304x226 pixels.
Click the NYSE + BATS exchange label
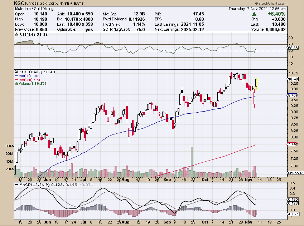click(72, 4)
